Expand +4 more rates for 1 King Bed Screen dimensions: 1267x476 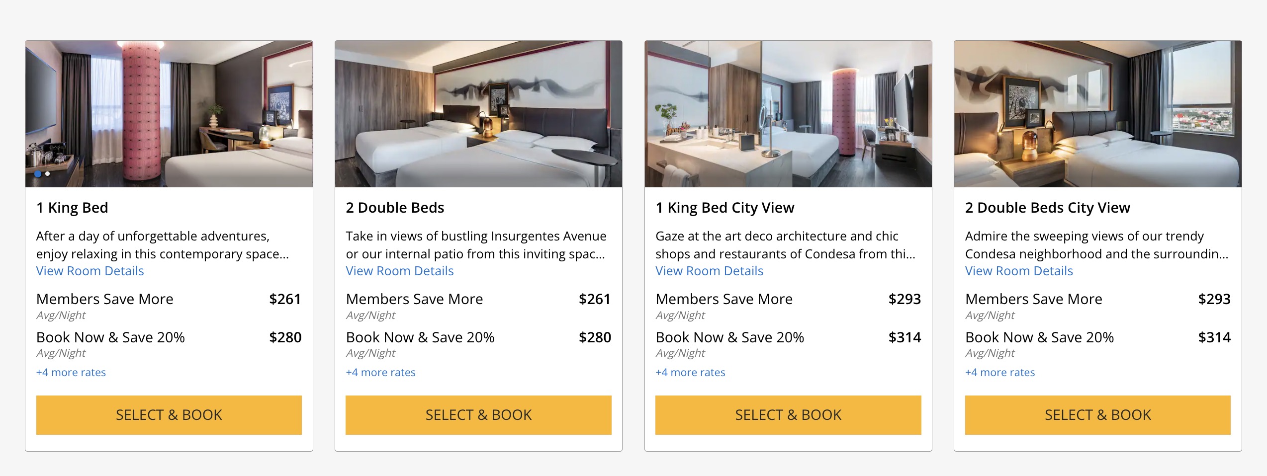(x=71, y=372)
